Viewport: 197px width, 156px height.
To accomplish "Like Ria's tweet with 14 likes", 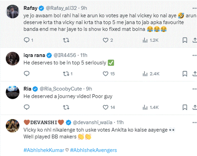I will click(106, 108).
